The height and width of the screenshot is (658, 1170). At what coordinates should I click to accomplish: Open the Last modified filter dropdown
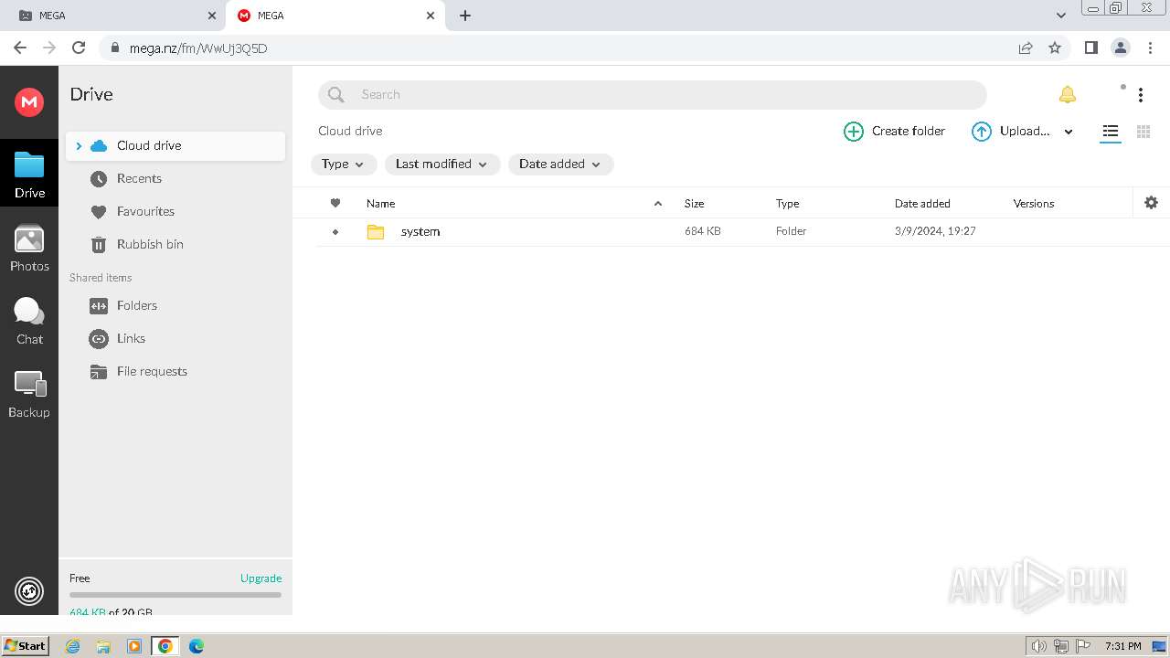pyautogui.click(x=442, y=164)
